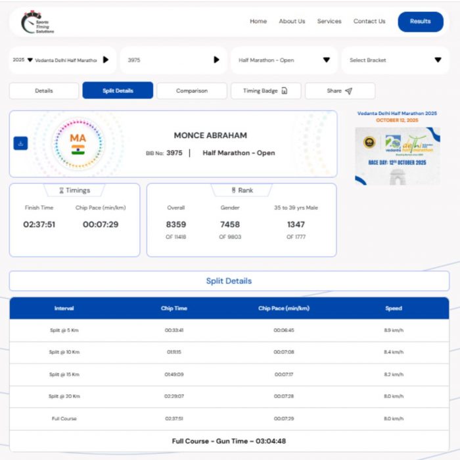
Task: Click the paper plane icon on Share
Action: coord(349,91)
